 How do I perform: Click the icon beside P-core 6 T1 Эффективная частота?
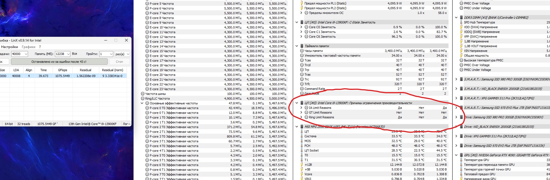coord(147,170)
